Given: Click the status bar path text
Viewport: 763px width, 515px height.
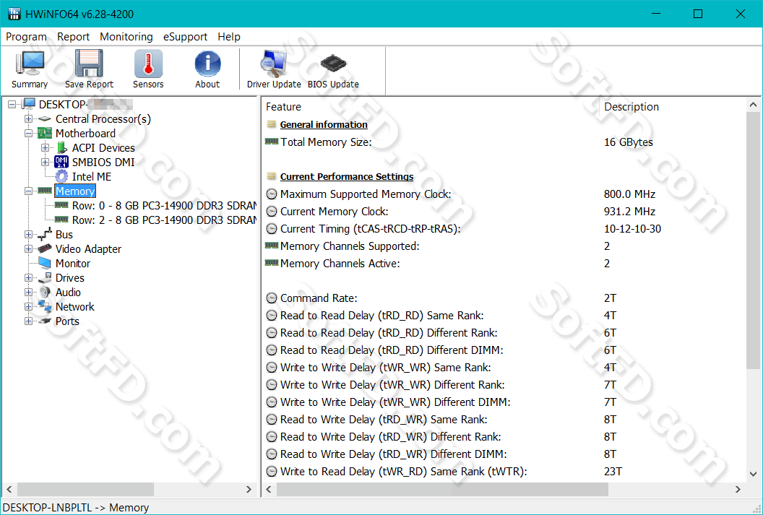Looking at the screenshot, I should tap(76, 508).
